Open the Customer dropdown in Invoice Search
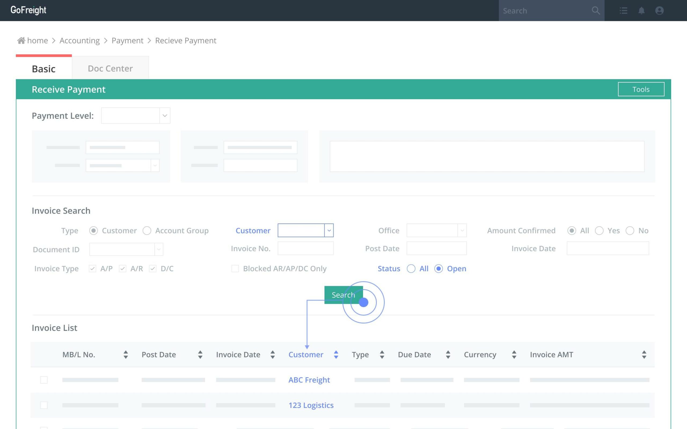This screenshot has width=687, height=429. [x=329, y=230]
